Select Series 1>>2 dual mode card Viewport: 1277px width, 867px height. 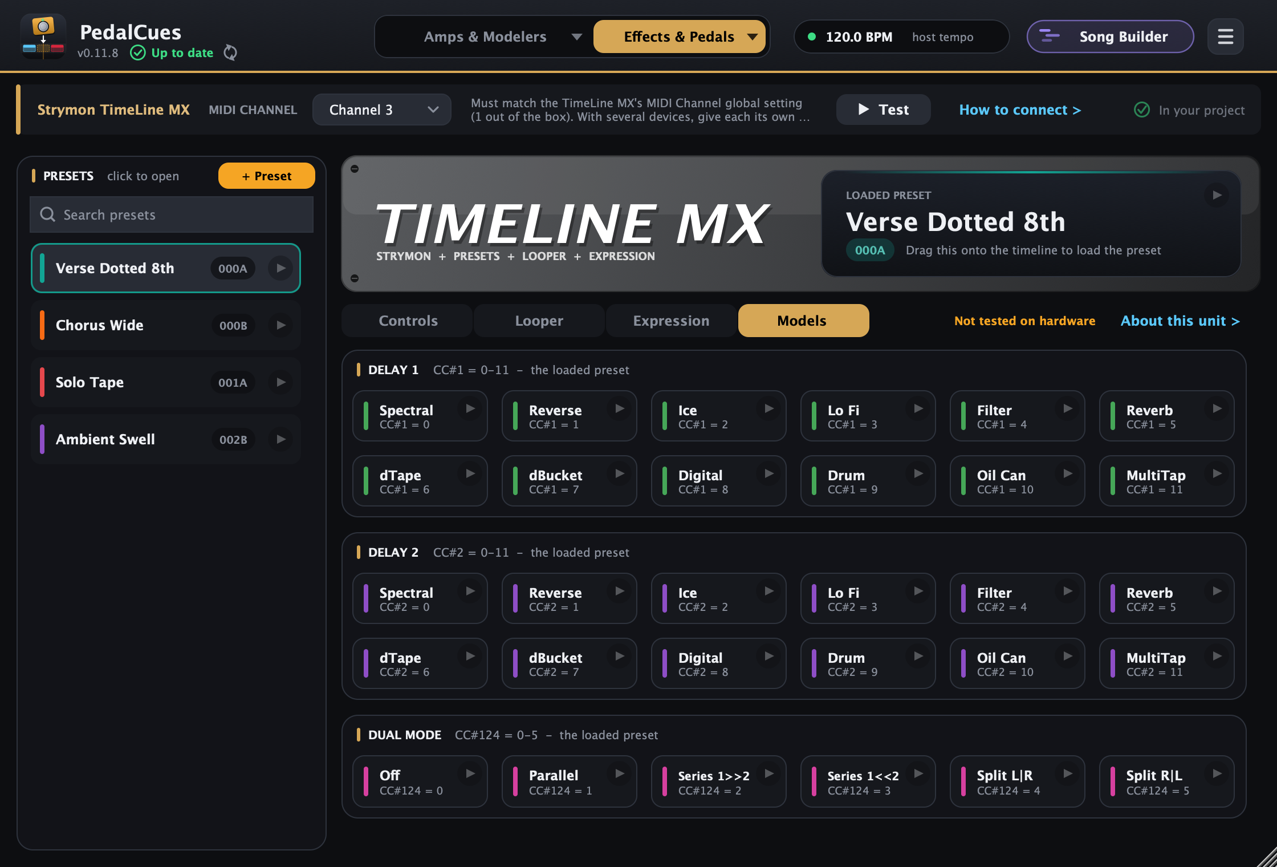click(718, 781)
